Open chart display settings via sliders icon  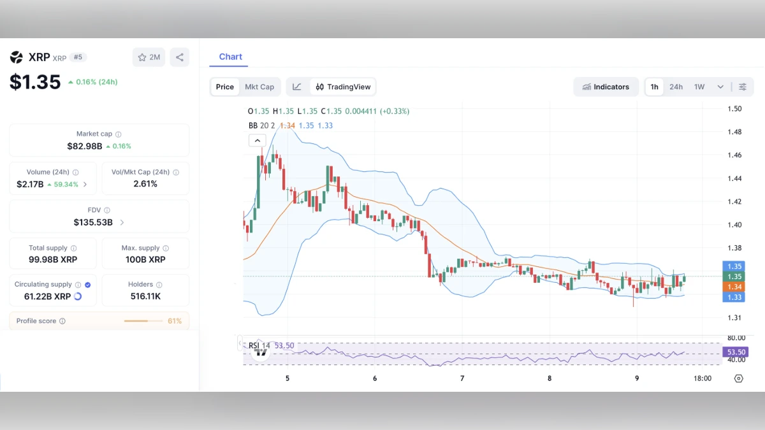(x=743, y=87)
